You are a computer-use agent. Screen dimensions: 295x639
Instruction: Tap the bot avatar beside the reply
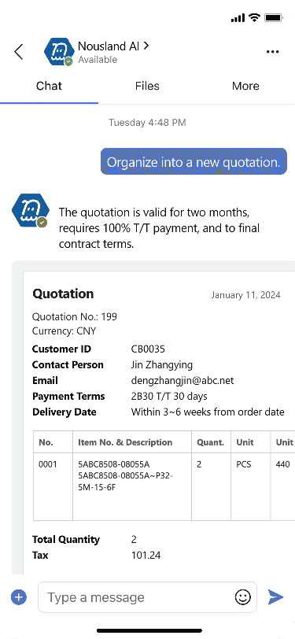tap(30, 211)
